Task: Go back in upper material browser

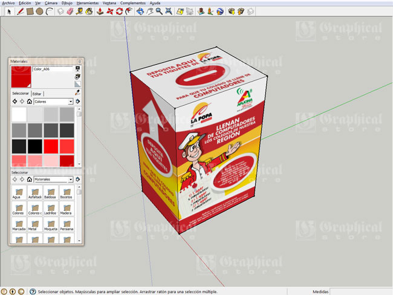Action: click(x=15, y=102)
